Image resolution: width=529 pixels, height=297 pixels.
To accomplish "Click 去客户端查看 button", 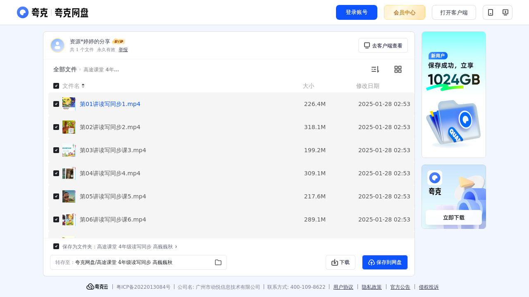I will [x=383, y=45].
